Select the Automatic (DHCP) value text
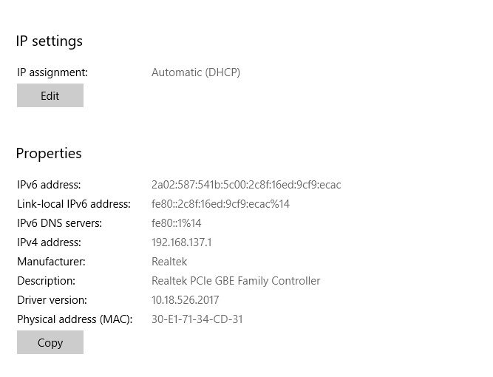Screen dimensions: 493x377 coord(196,72)
